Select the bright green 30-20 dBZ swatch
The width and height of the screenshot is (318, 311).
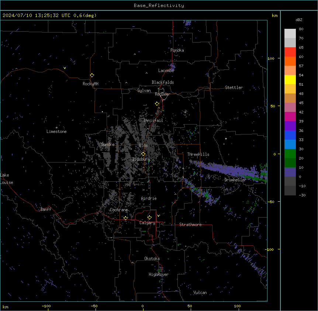click(290, 154)
